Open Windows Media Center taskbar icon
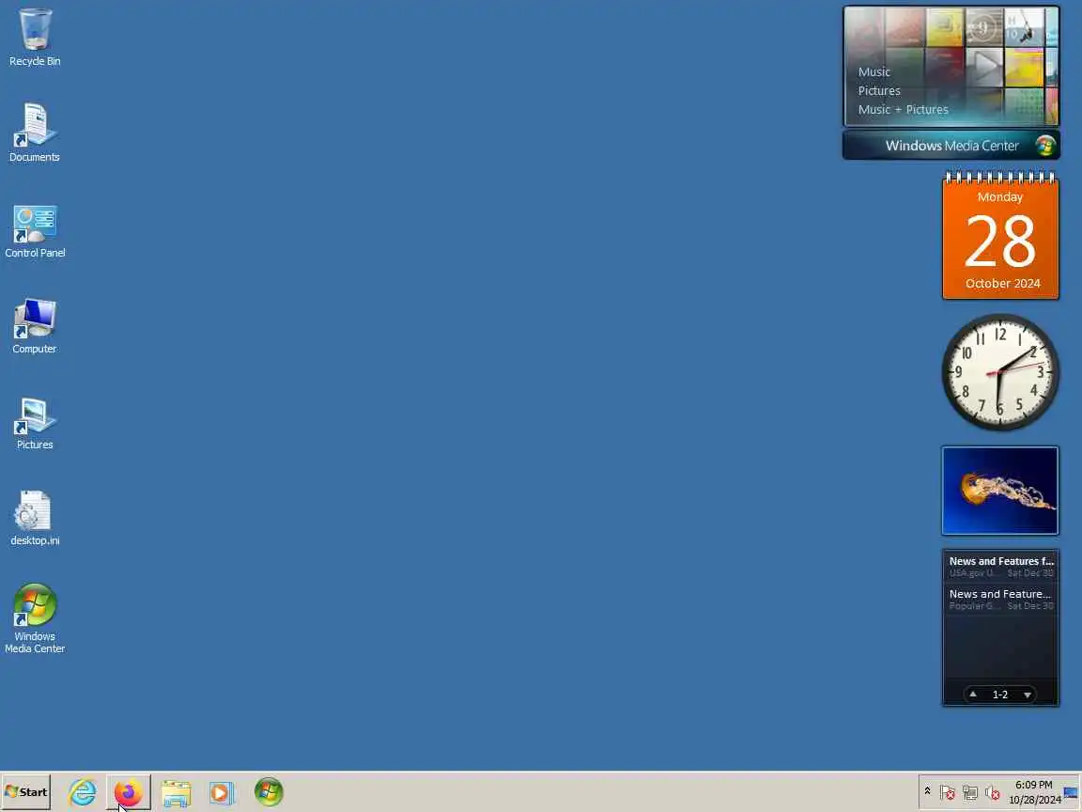The height and width of the screenshot is (812, 1082). pyautogui.click(x=269, y=792)
